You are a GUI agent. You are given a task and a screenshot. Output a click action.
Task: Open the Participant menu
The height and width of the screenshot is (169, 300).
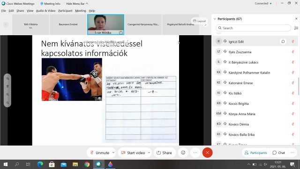65,11
